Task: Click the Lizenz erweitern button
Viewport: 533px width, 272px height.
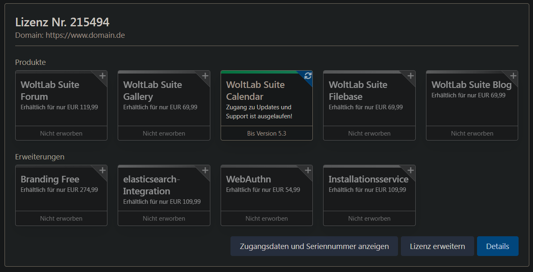Action: coord(437,247)
